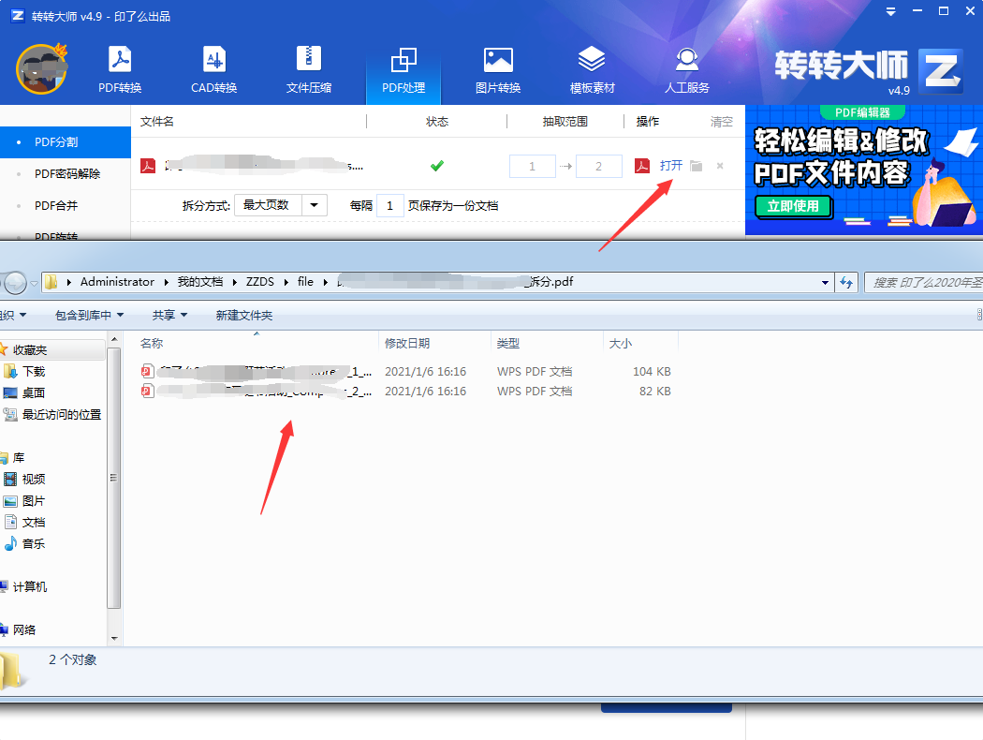The width and height of the screenshot is (983, 740).
Task: Open the 音乐 library
Action: (x=34, y=543)
